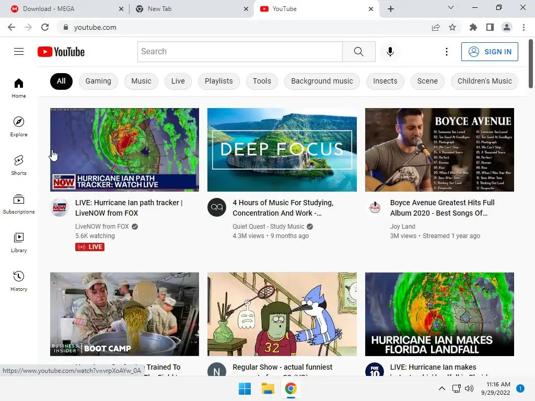Screen dimensions: 535x401
Task: Open volume control in system tray
Action: coord(469,388)
